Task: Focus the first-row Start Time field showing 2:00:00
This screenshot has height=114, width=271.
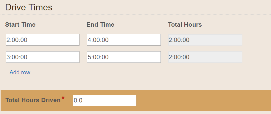Action: coord(43,40)
